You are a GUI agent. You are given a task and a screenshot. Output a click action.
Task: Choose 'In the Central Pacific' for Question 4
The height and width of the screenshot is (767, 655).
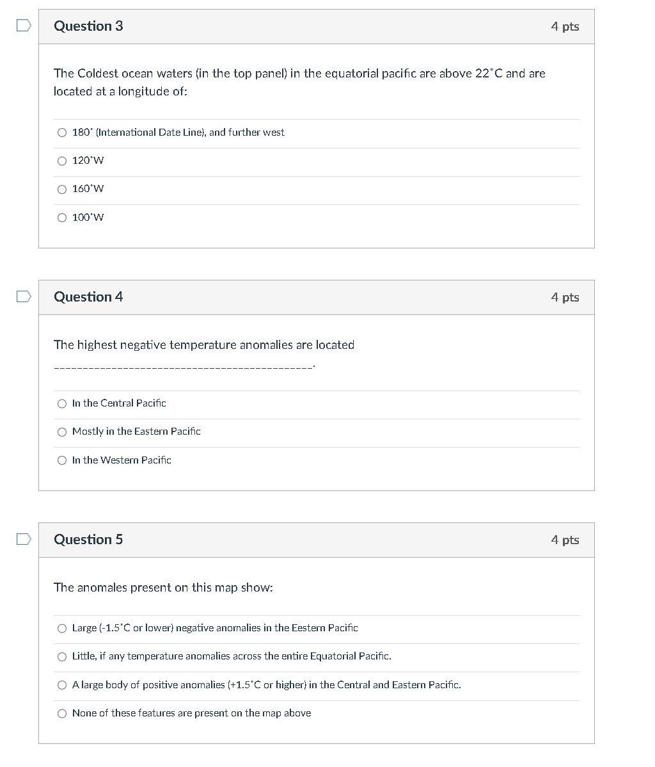pyautogui.click(x=62, y=403)
